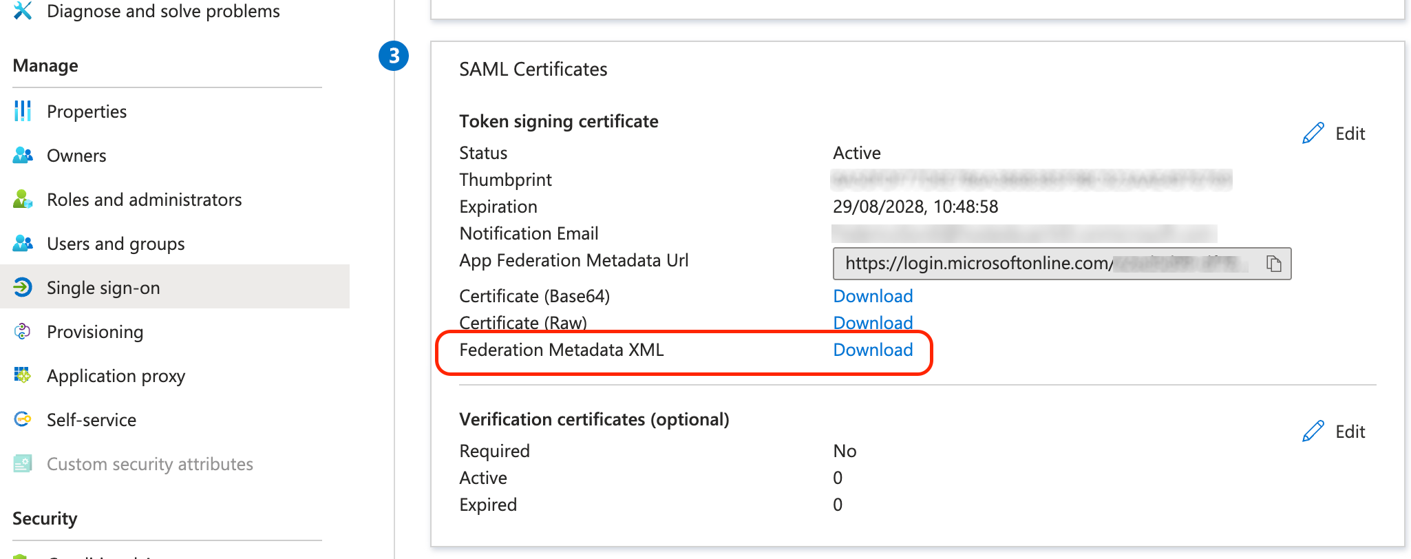The image size is (1411, 559).
Task: Download the Certificate (Base64)
Action: (873, 296)
